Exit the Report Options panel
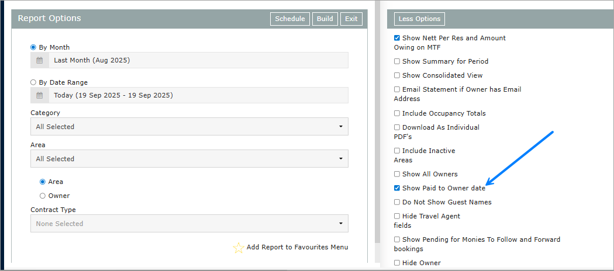This screenshot has width=614, height=271. 351,19
